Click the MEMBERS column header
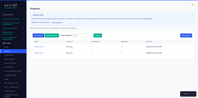The image size is (198, 98). click(x=125, y=42)
